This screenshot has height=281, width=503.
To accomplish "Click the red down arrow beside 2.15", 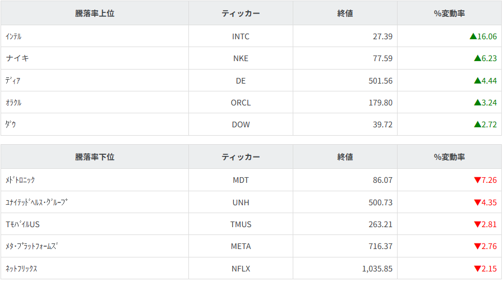I will point(477,269).
